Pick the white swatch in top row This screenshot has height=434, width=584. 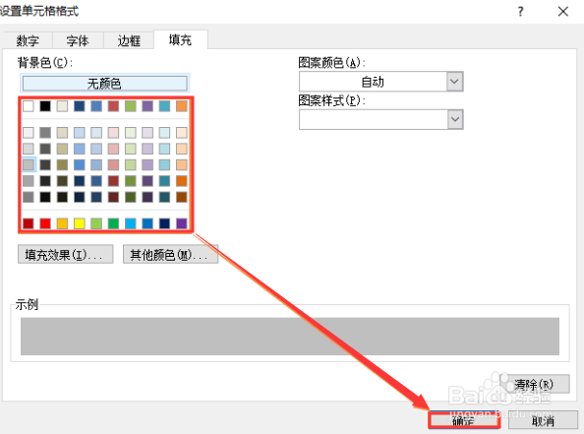(x=29, y=106)
